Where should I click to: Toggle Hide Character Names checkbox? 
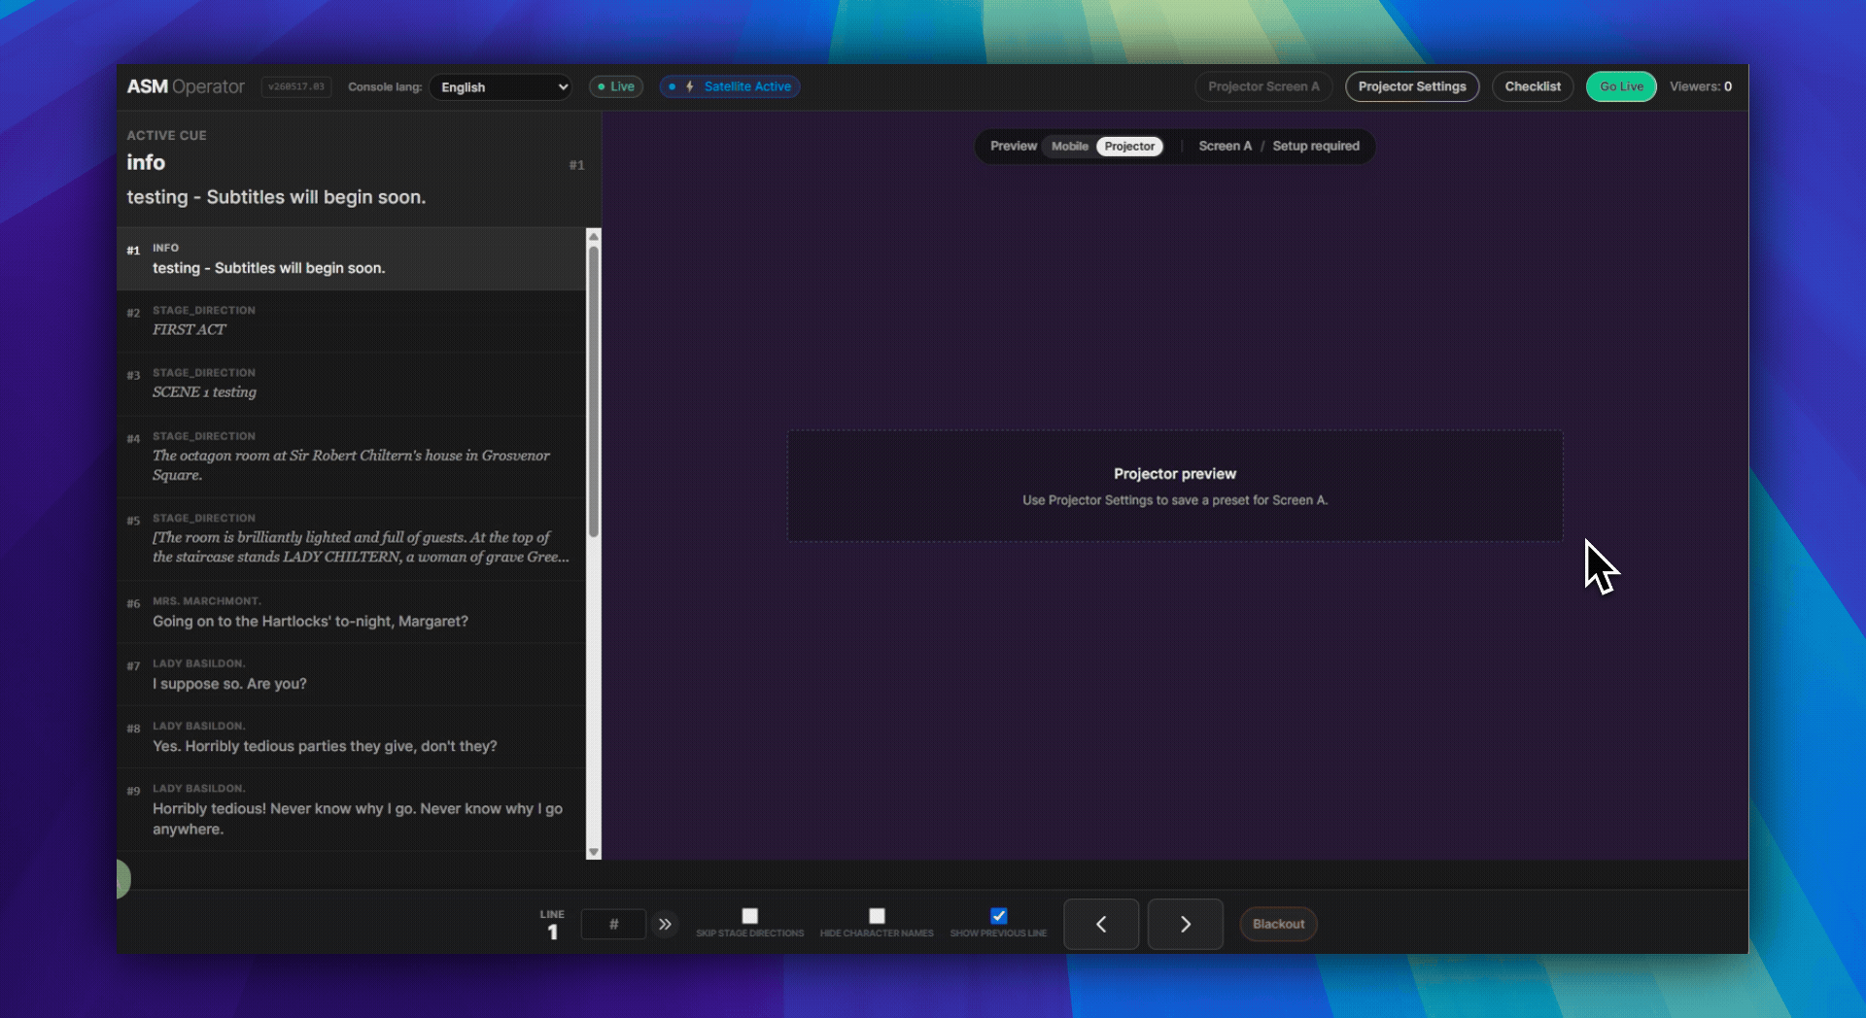877,916
